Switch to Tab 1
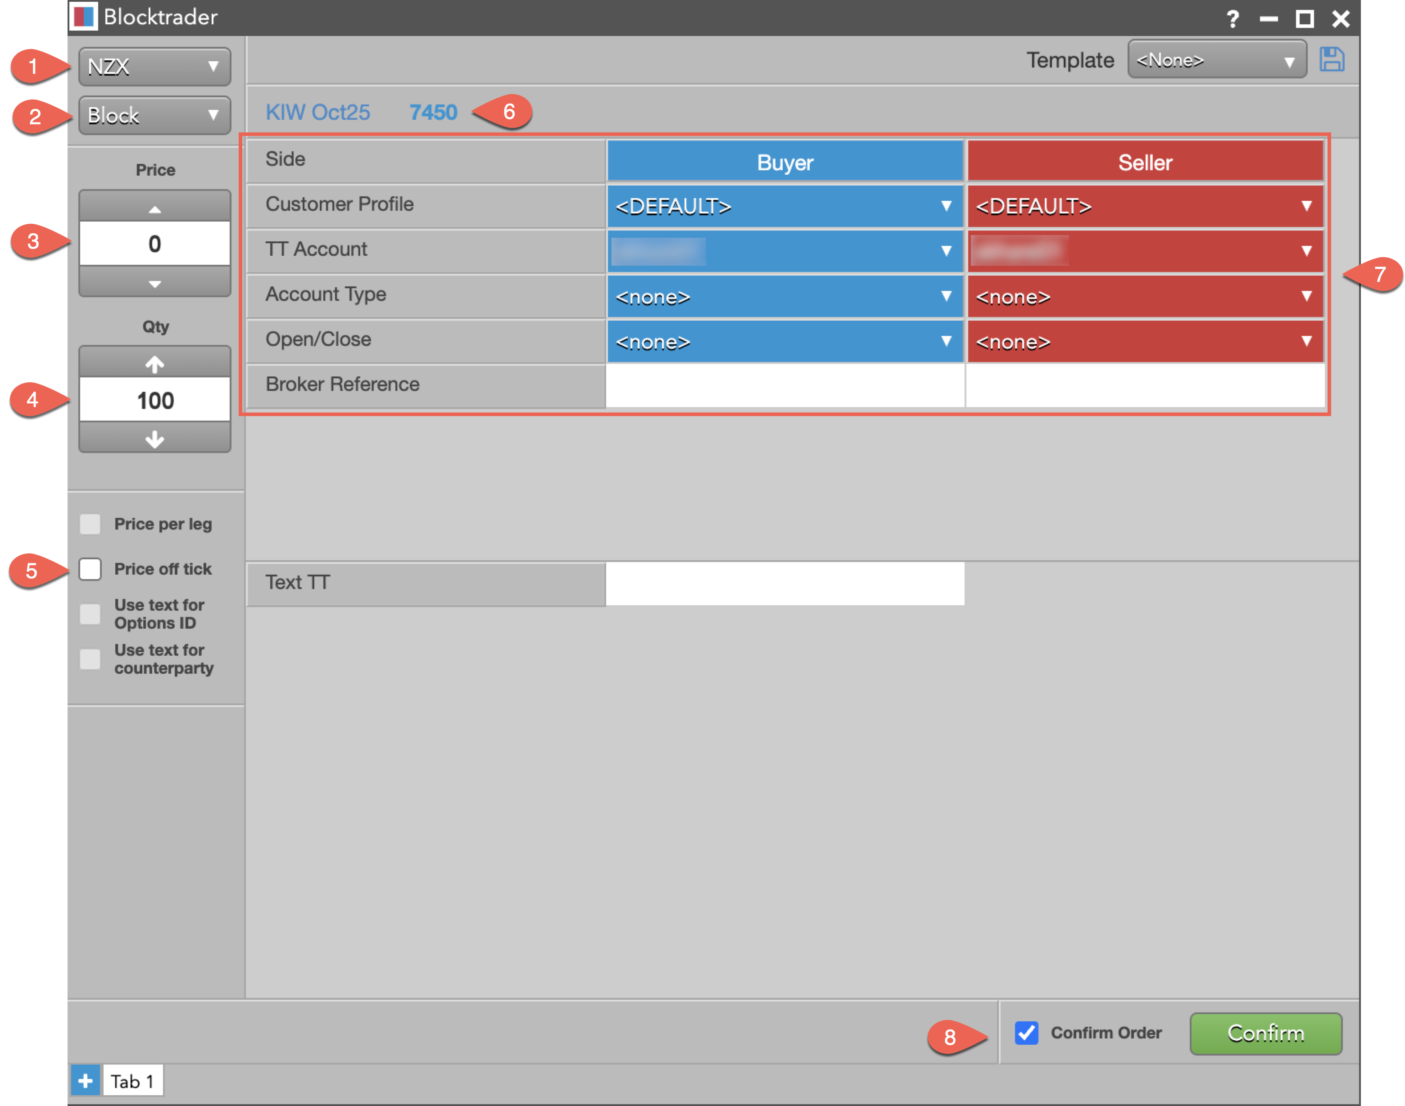 tap(133, 1081)
